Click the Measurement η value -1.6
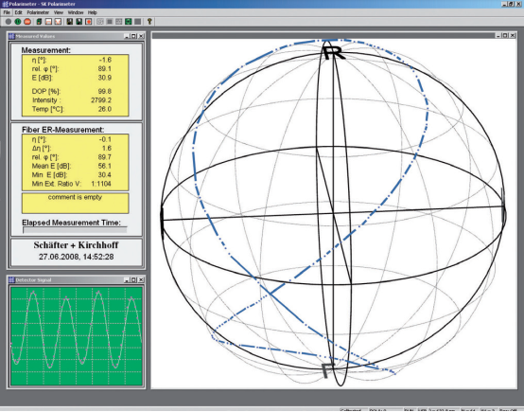The image size is (524, 412). pyautogui.click(x=105, y=60)
